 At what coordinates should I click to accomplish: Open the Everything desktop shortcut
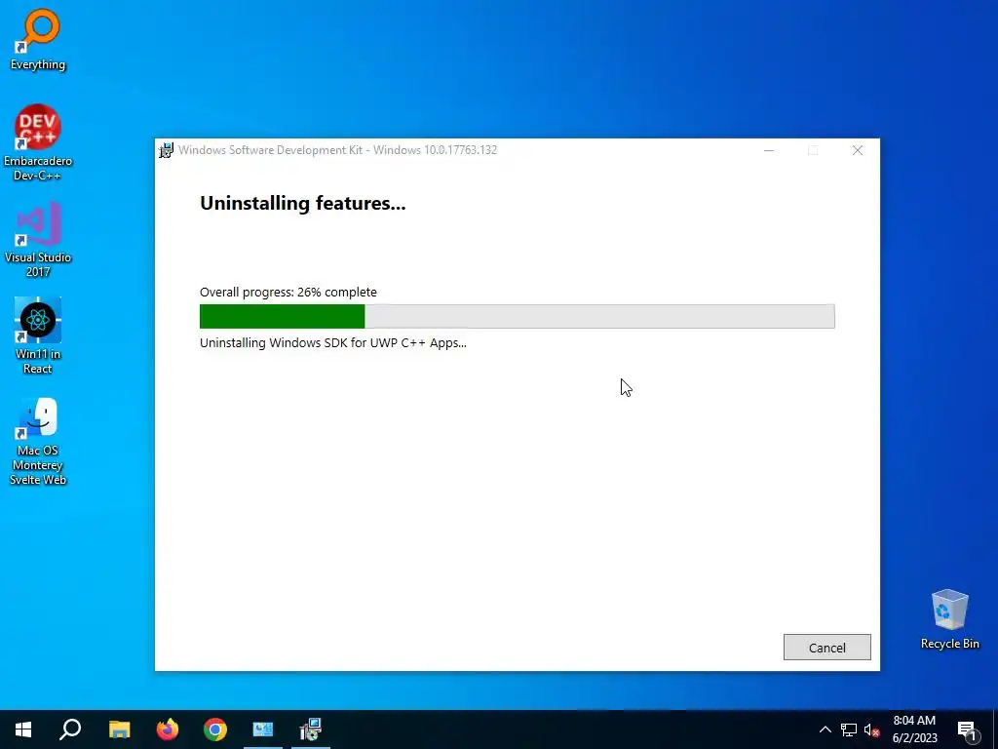tap(38, 39)
